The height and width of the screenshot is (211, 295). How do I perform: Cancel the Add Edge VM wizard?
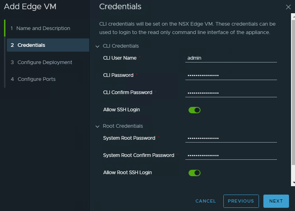pos(206,201)
